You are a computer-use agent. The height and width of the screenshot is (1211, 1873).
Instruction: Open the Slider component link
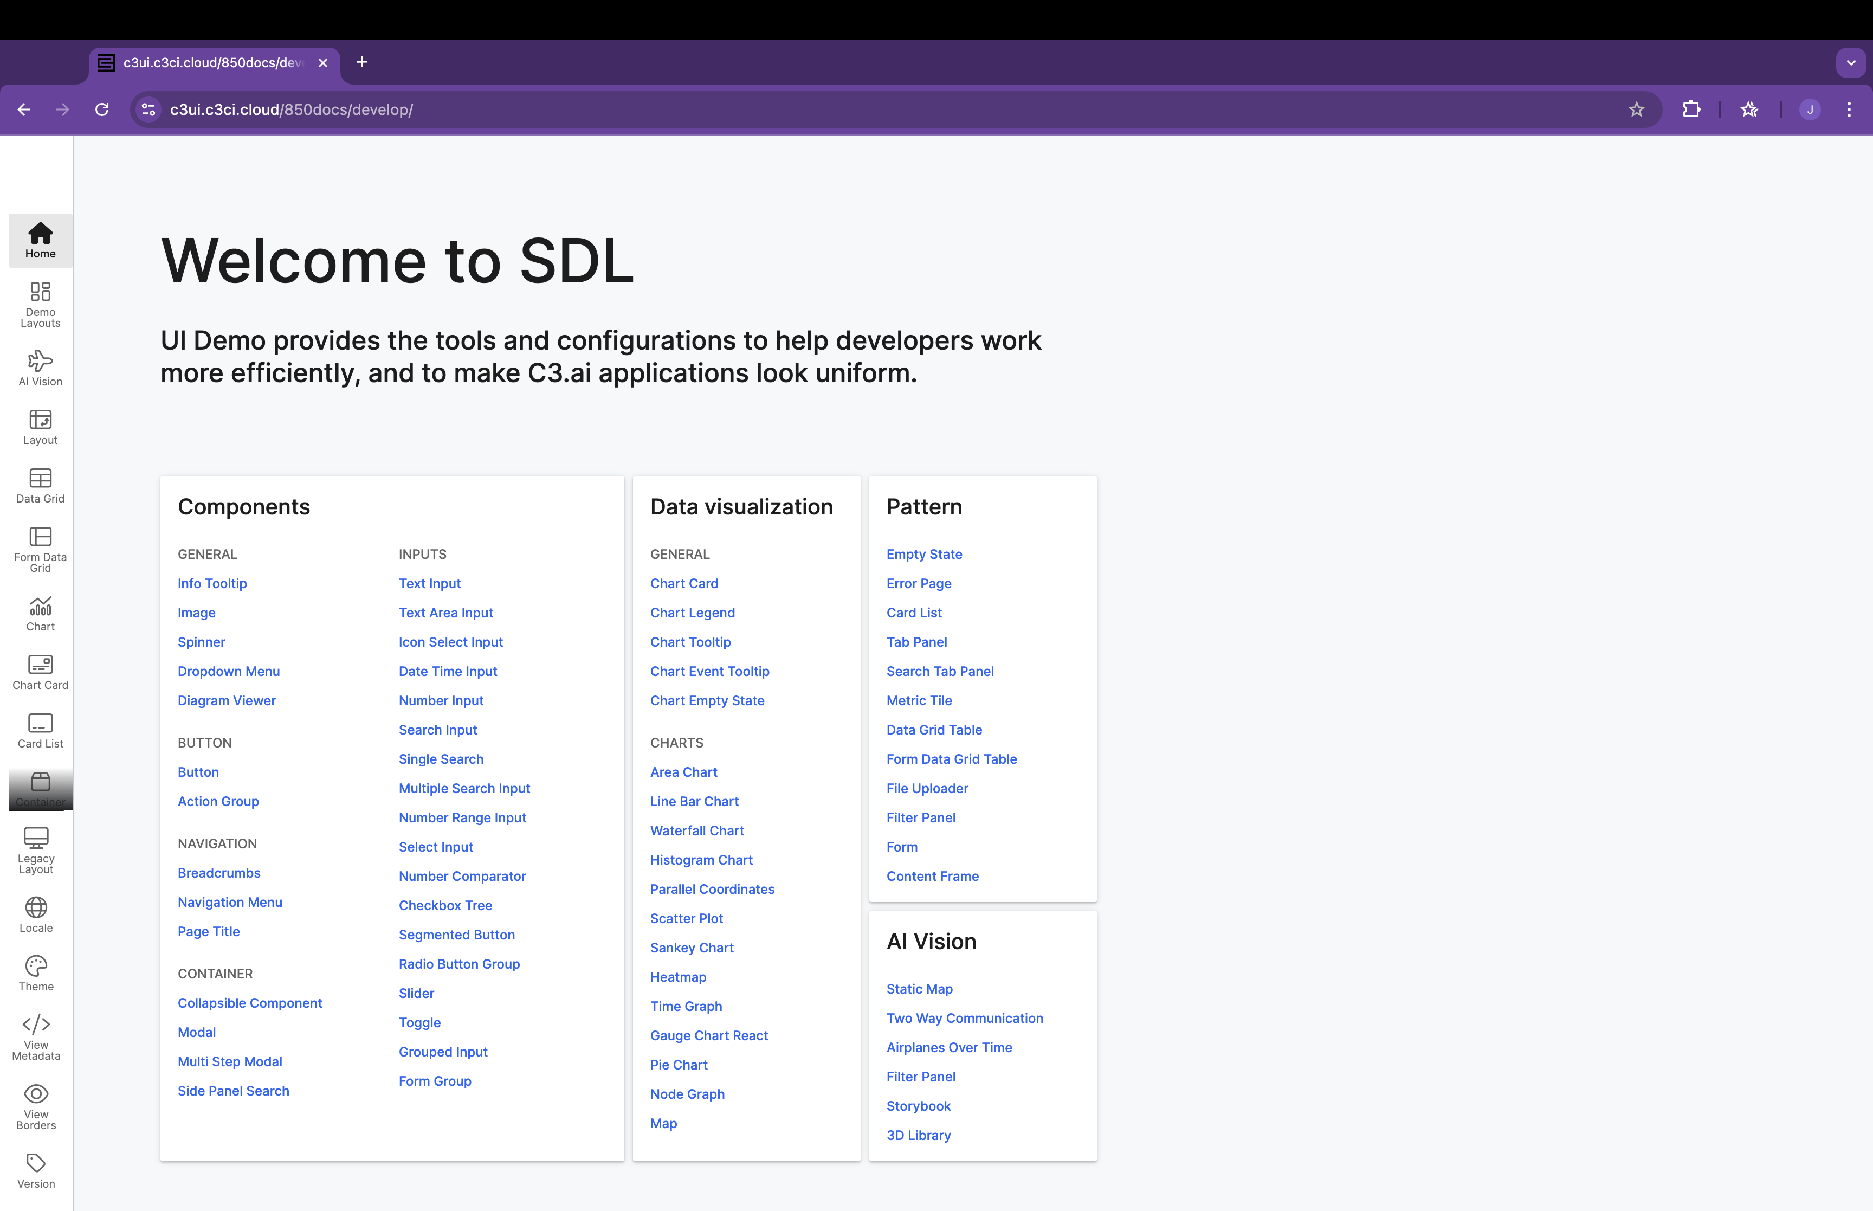coord(416,993)
